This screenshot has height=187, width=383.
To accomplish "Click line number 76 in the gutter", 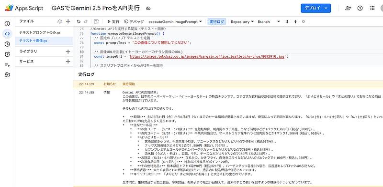I will pos(81,33).
